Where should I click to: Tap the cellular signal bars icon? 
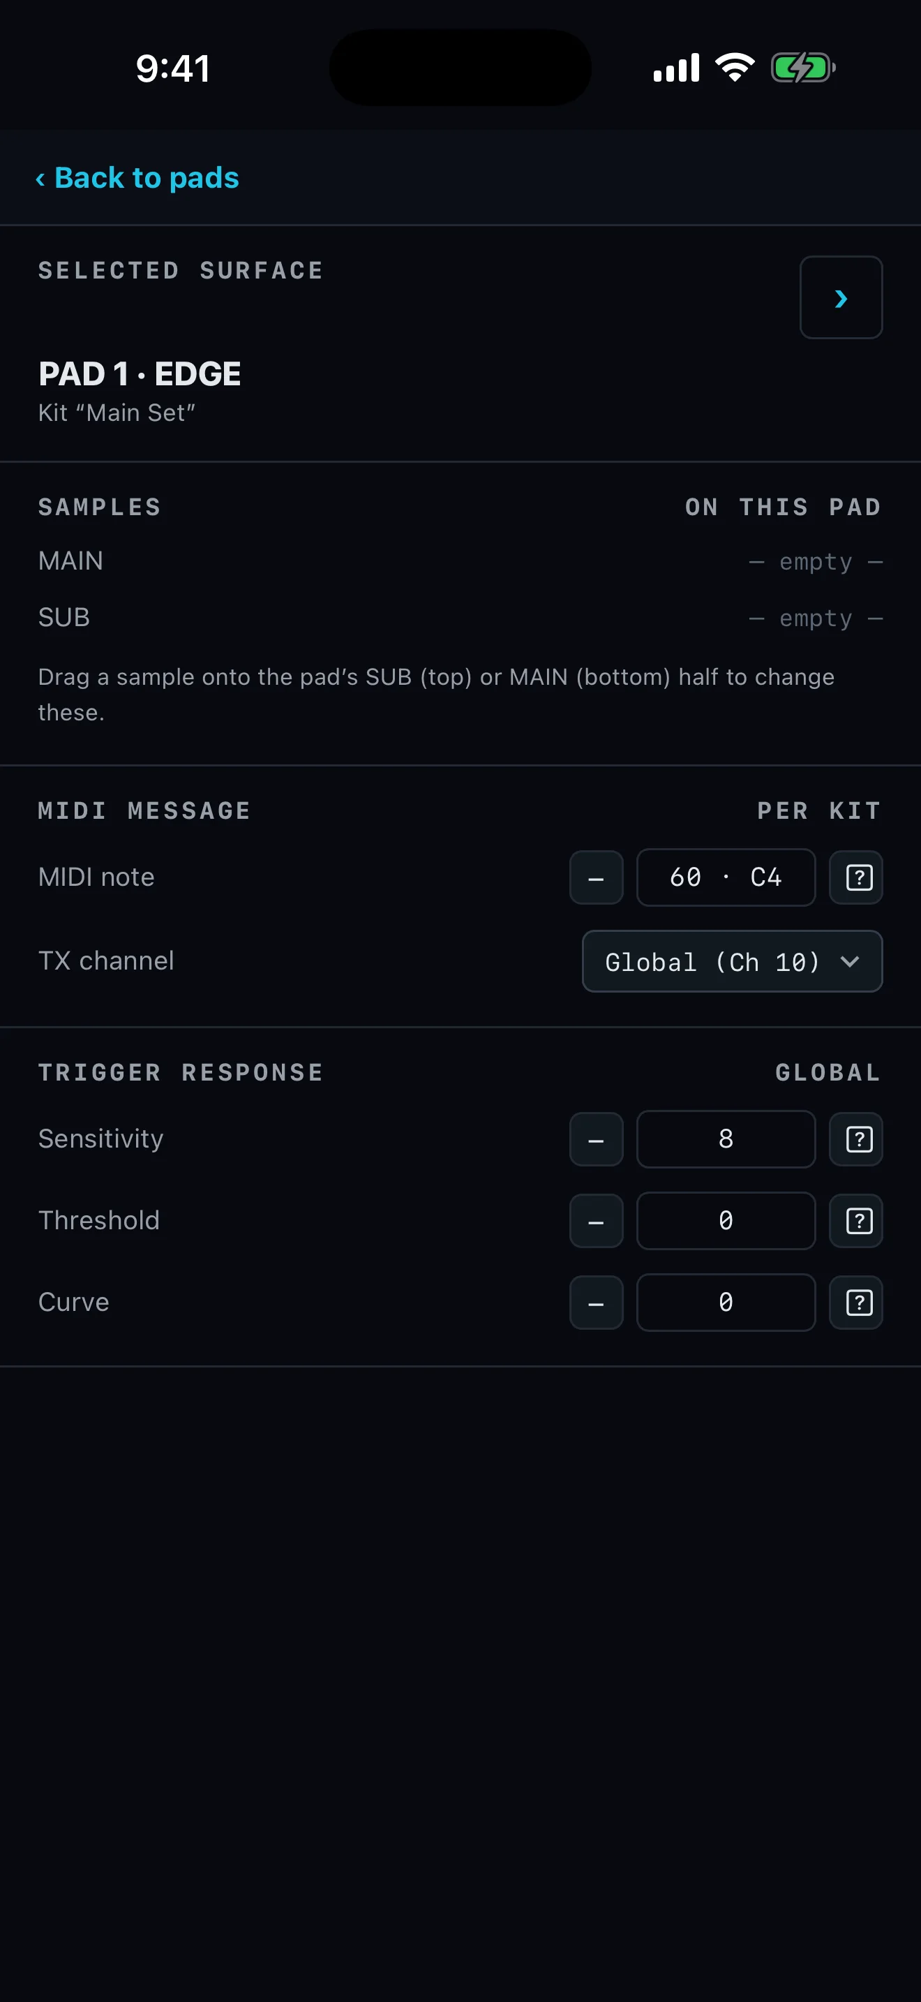tap(676, 68)
